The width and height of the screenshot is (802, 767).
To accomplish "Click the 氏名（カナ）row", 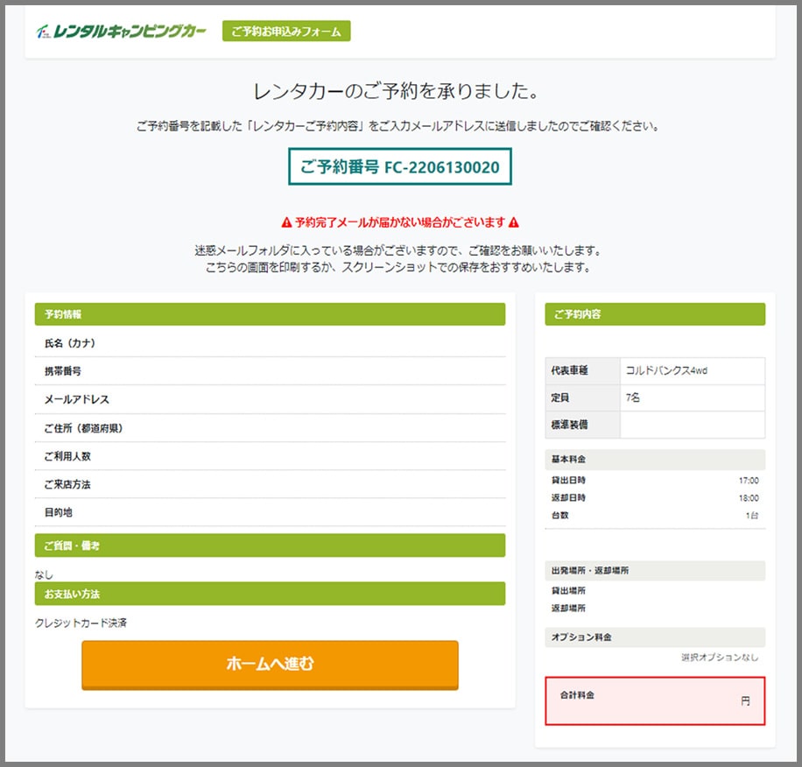I will point(270,343).
